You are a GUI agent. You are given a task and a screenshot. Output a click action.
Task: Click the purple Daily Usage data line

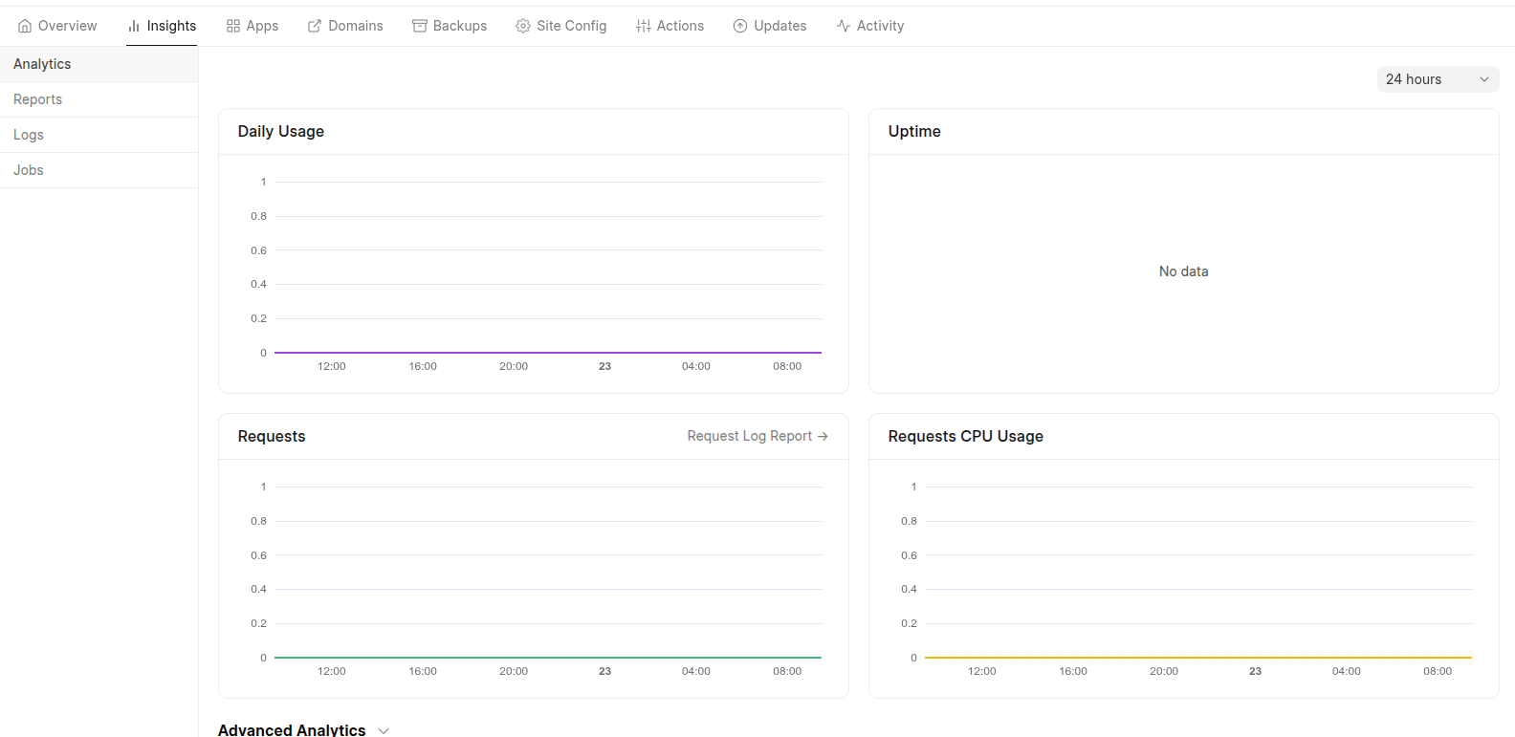coord(548,353)
